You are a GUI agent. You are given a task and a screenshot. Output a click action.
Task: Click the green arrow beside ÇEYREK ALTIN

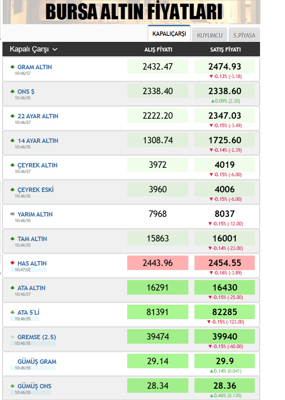tap(12, 165)
